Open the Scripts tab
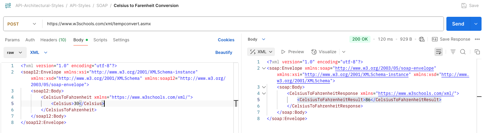The image size is (484, 133). pos(100,40)
